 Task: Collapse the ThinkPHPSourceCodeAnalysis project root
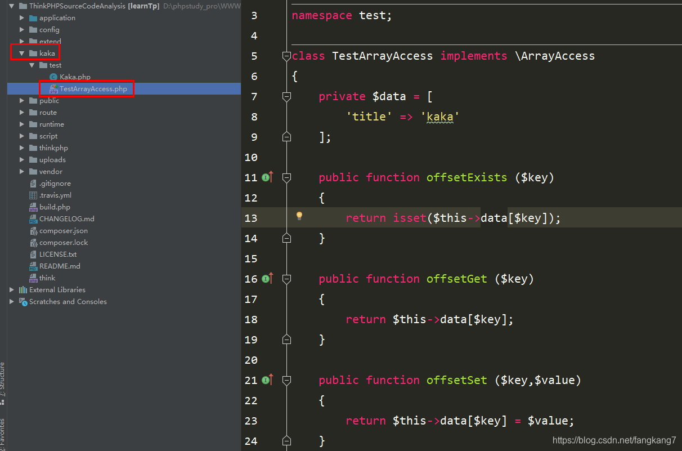pos(11,6)
